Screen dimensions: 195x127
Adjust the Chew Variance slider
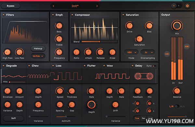pos(39,117)
